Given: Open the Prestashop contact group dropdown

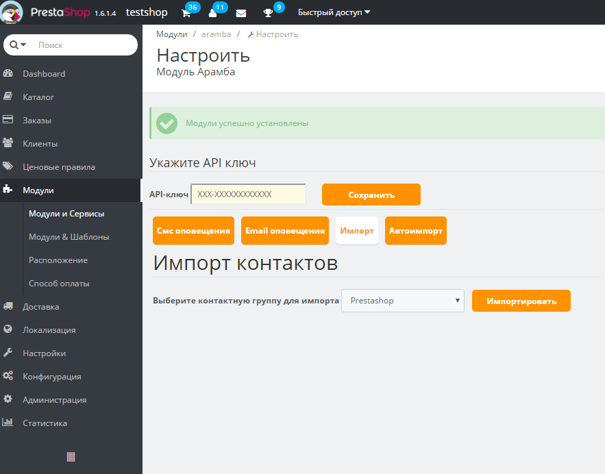Looking at the screenshot, I should 403,301.
